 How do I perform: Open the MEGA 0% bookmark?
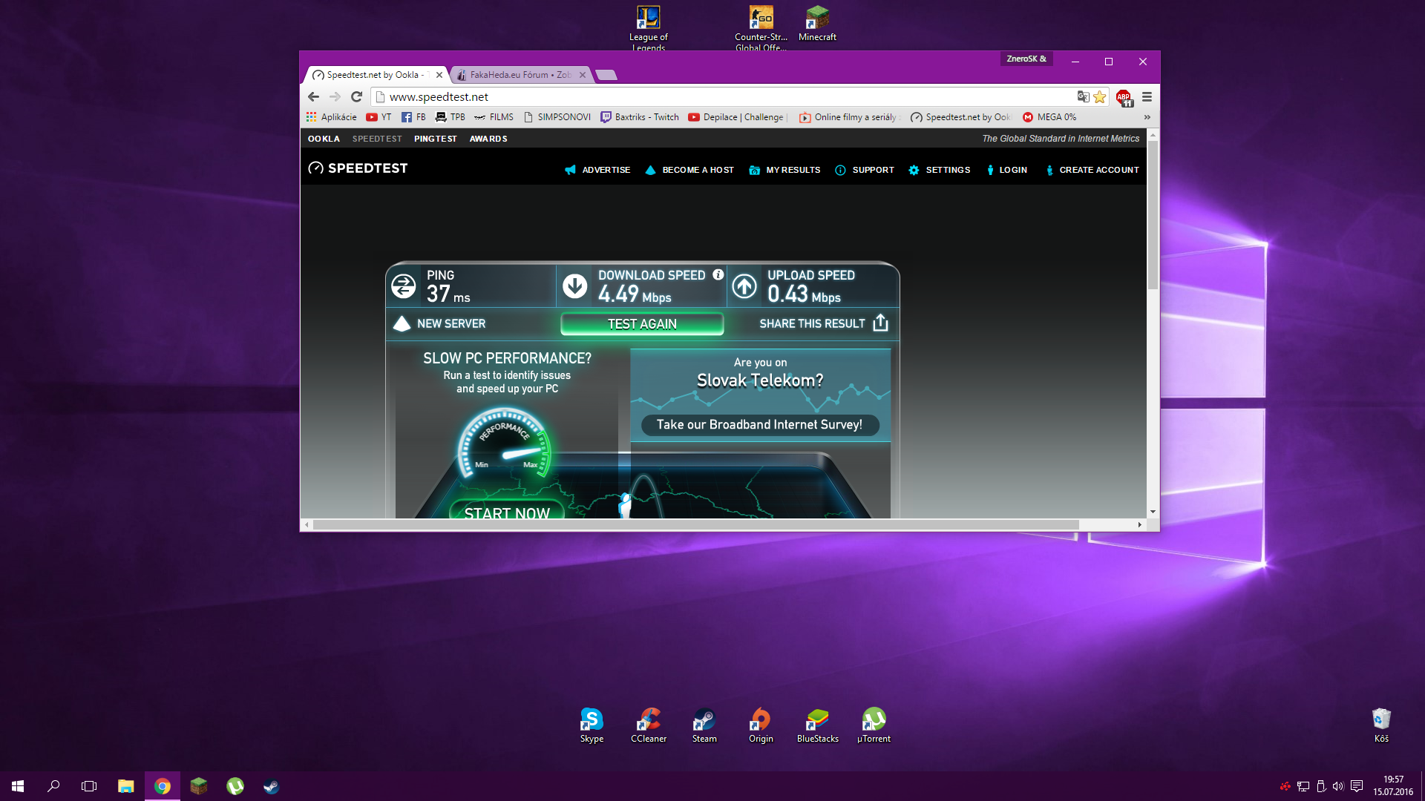pos(1049,117)
